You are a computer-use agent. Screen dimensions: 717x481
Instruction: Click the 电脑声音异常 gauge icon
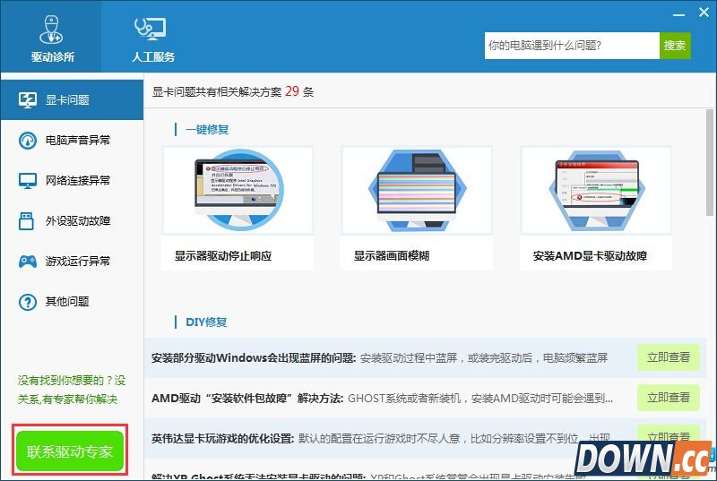click(x=28, y=141)
